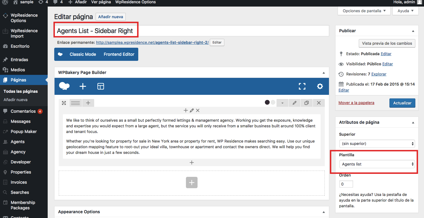The image size is (424, 218).
Task: Open the Superior parent page dropdown
Action: [x=377, y=143]
